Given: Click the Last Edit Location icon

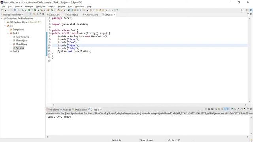Looking at the screenshot, I should pyautogui.click(x=97, y=10).
